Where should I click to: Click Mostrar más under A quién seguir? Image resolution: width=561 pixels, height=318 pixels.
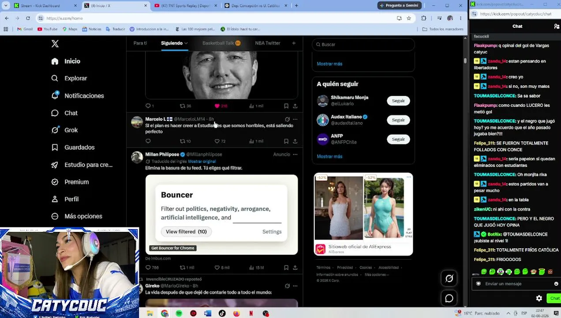pyautogui.click(x=329, y=156)
